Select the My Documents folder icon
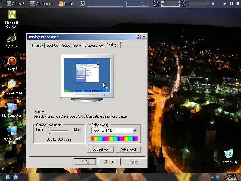This screenshot has height=181, width=241. [12, 87]
